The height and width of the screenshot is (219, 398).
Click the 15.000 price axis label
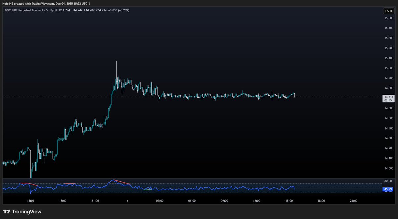388,68
